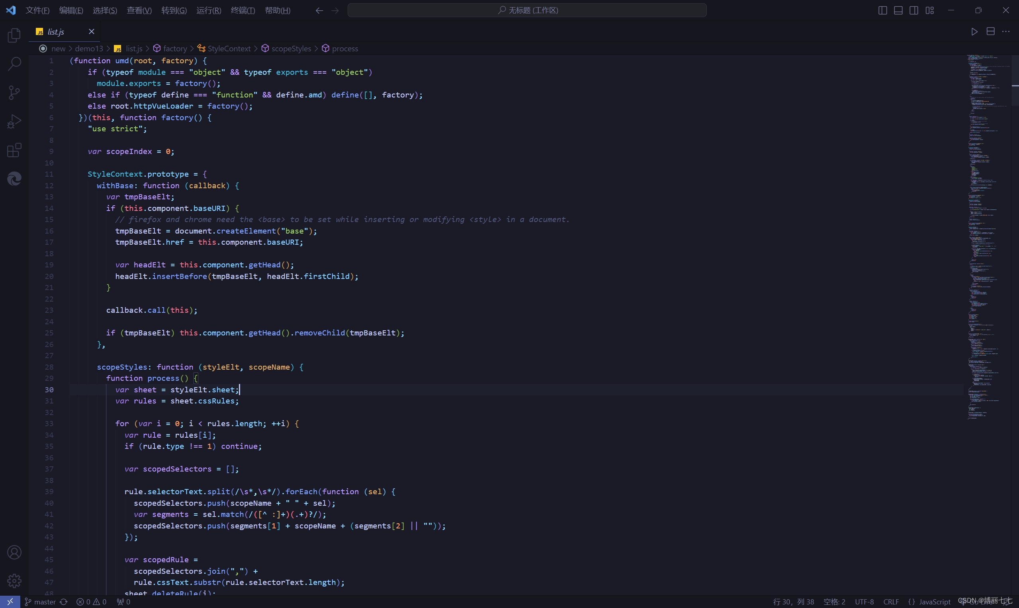Open the Source Control view
Viewport: 1019px width, 608px height.
point(14,93)
